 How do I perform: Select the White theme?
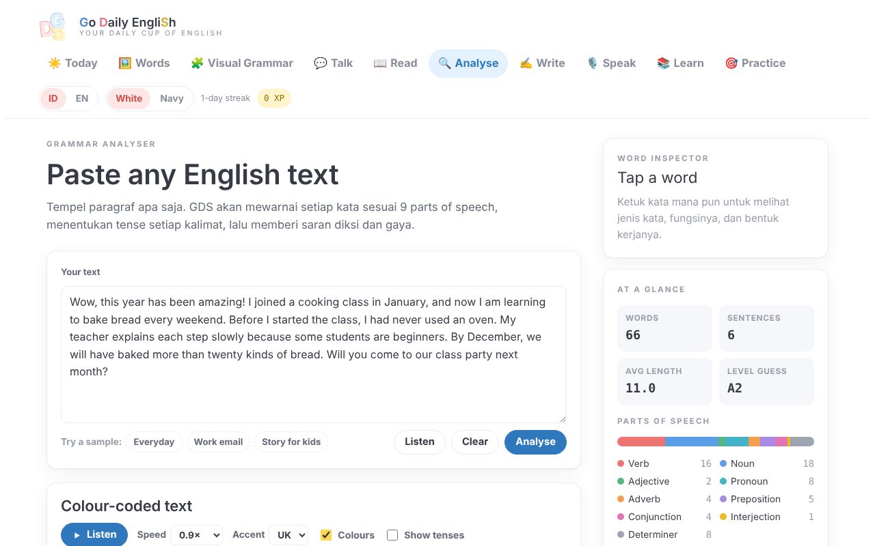129,98
